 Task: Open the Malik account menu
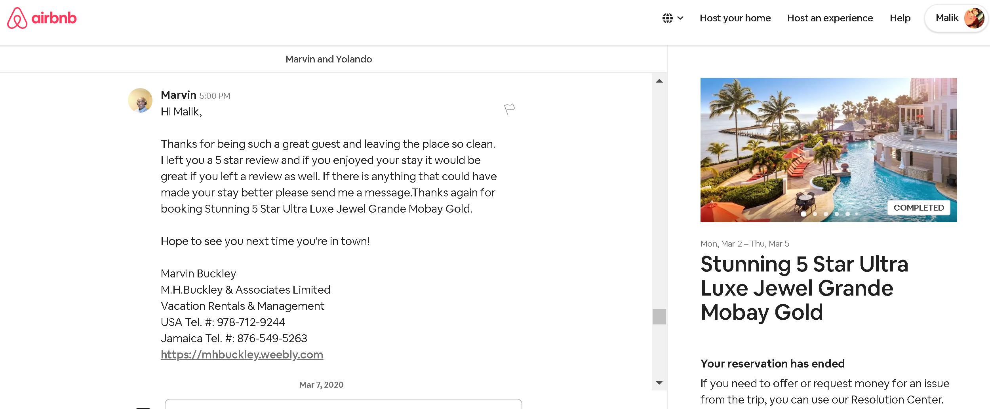pos(956,18)
